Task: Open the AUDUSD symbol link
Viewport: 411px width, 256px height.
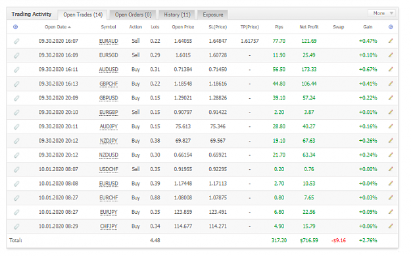Action: click(109, 70)
